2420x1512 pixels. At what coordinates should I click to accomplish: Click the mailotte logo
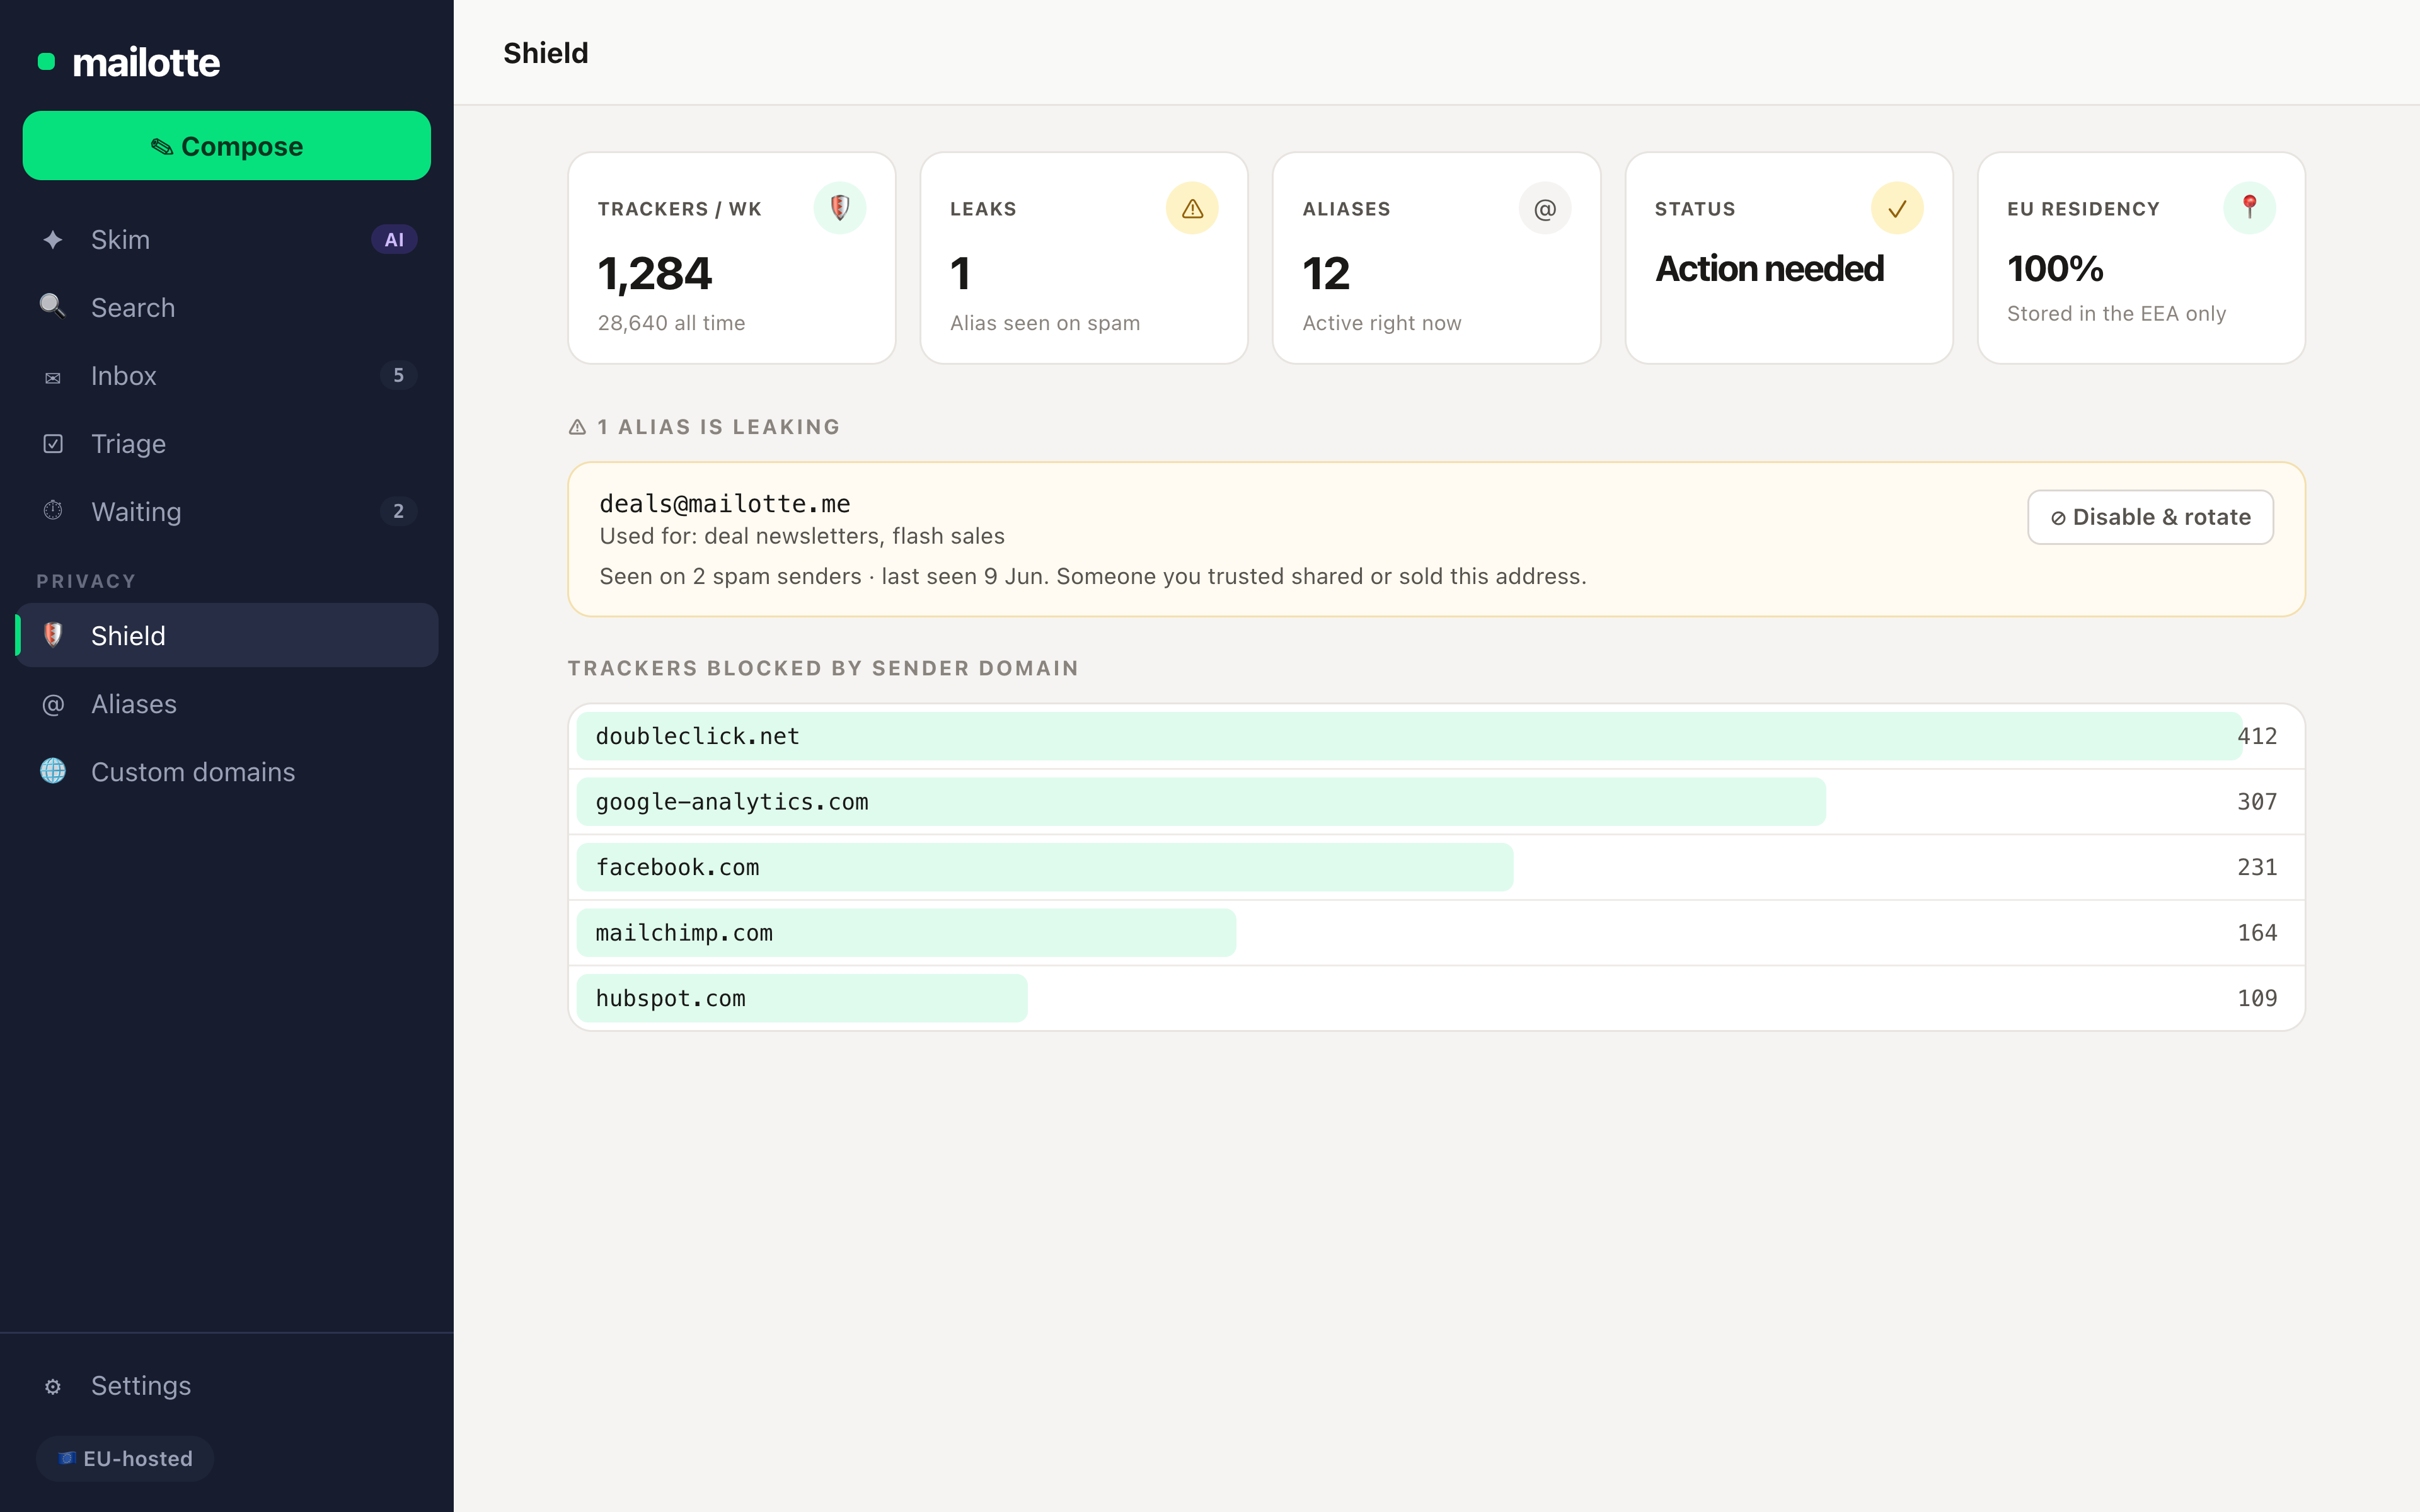coord(129,62)
